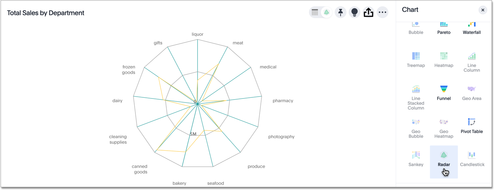Viewport: 494px width, 190px height.
Task: Open the insights lightbulb icon
Action: pos(354,12)
